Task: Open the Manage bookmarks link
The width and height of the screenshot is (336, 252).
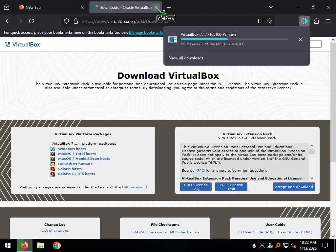Action: pyautogui.click(x=146, y=32)
